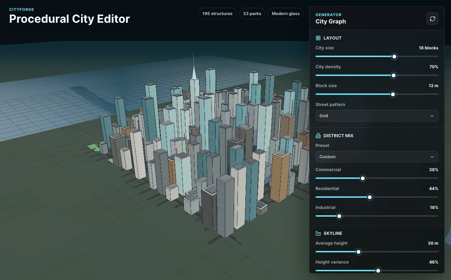Click the 30 m average height value
The width and height of the screenshot is (451, 280).
(433, 243)
